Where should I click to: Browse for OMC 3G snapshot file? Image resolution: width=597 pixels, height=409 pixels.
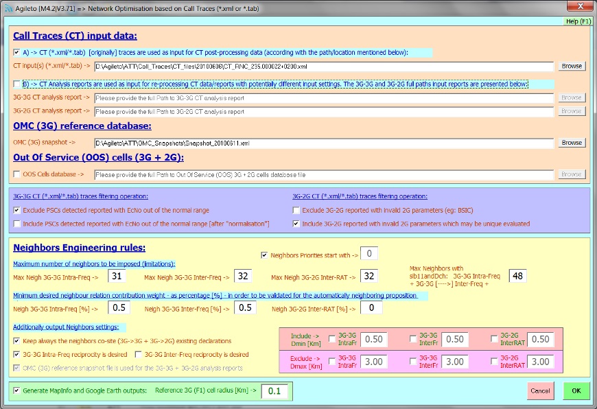point(572,143)
